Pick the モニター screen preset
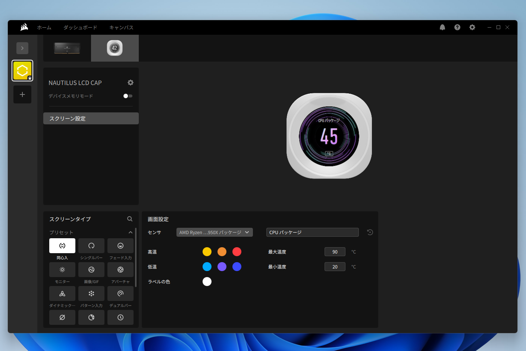 click(62, 270)
